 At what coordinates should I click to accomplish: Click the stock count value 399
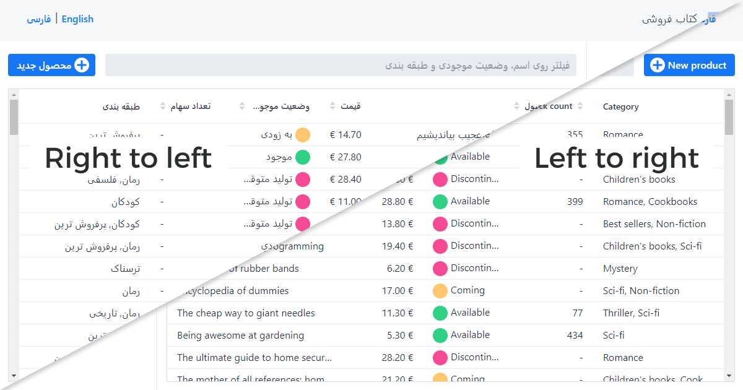(575, 202)
